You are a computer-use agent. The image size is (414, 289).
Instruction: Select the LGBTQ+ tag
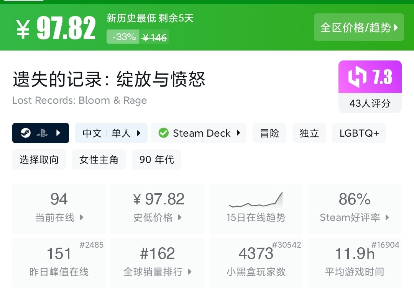click(359, 133)
